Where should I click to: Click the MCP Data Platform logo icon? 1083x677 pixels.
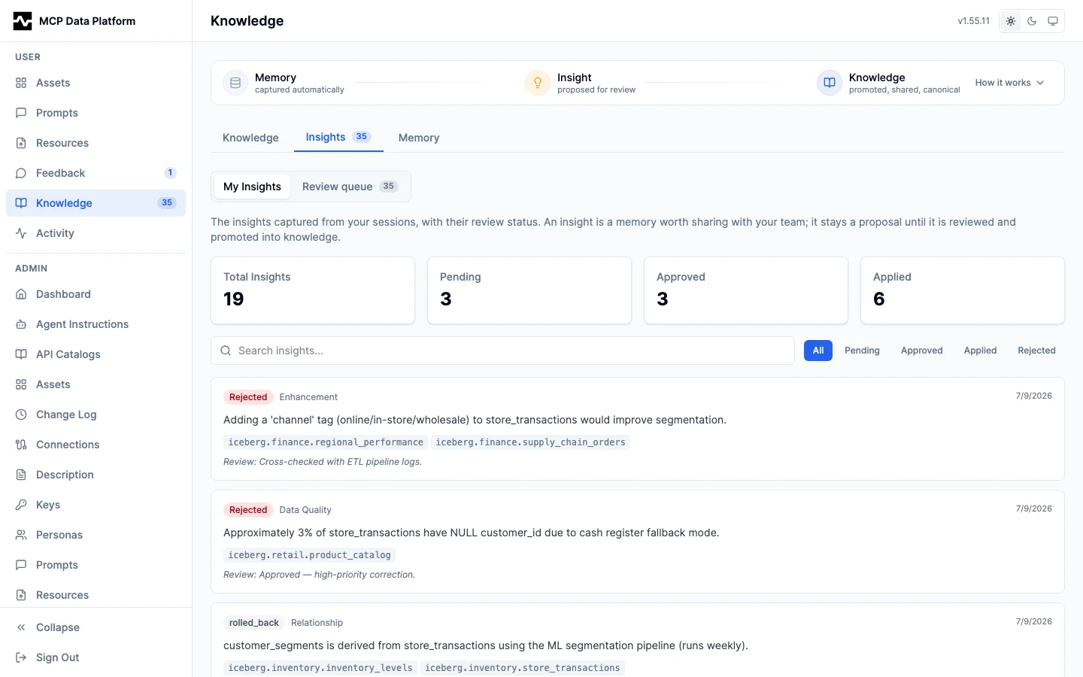[23, 21]
